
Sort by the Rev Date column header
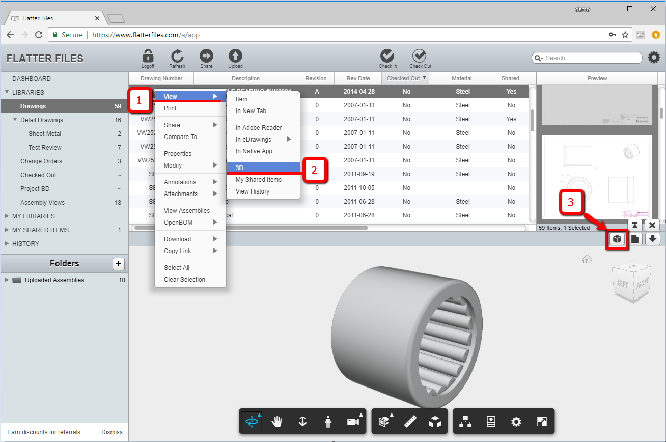[x=358, y=78]
